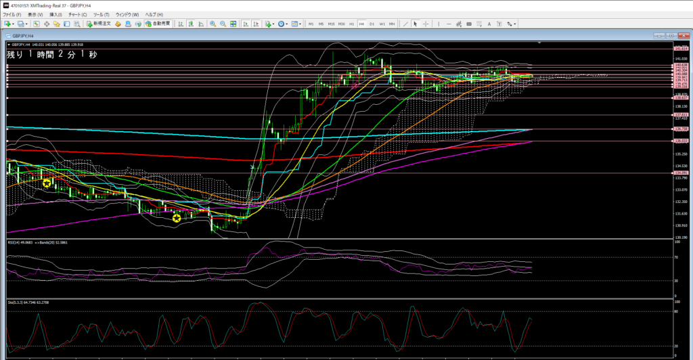This screenshot has height=360, width=693.
Task: Click the 141.614 price level label
Action: click(x=681, y=49)
